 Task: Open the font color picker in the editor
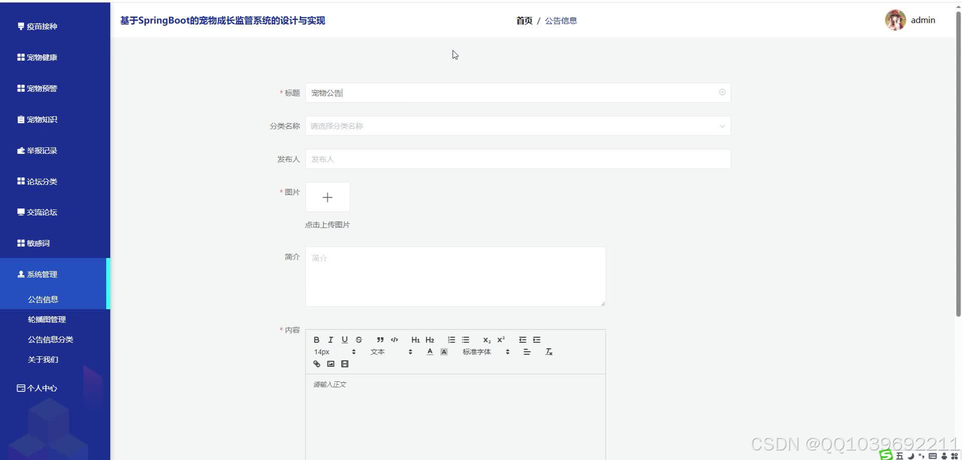point(429,352)
